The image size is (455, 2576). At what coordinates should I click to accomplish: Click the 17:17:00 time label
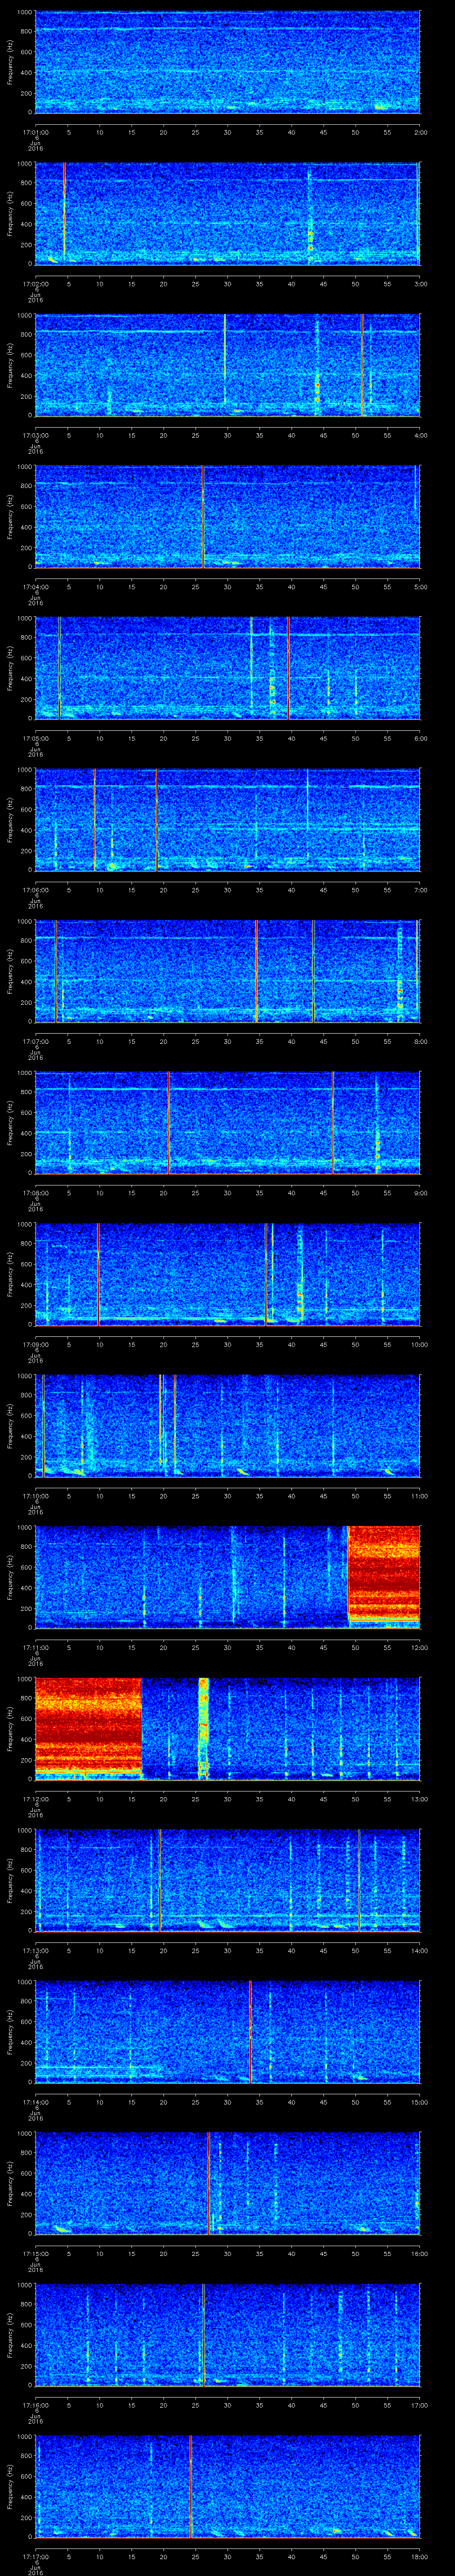[x=35, y=2556]
